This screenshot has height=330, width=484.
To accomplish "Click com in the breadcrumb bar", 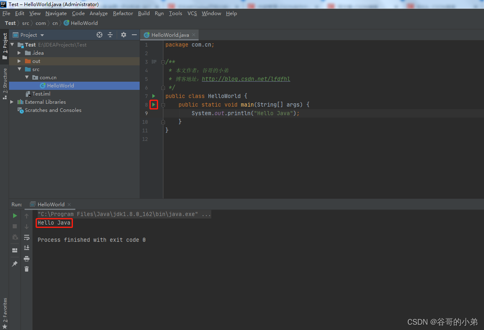I will click(41, 23).
